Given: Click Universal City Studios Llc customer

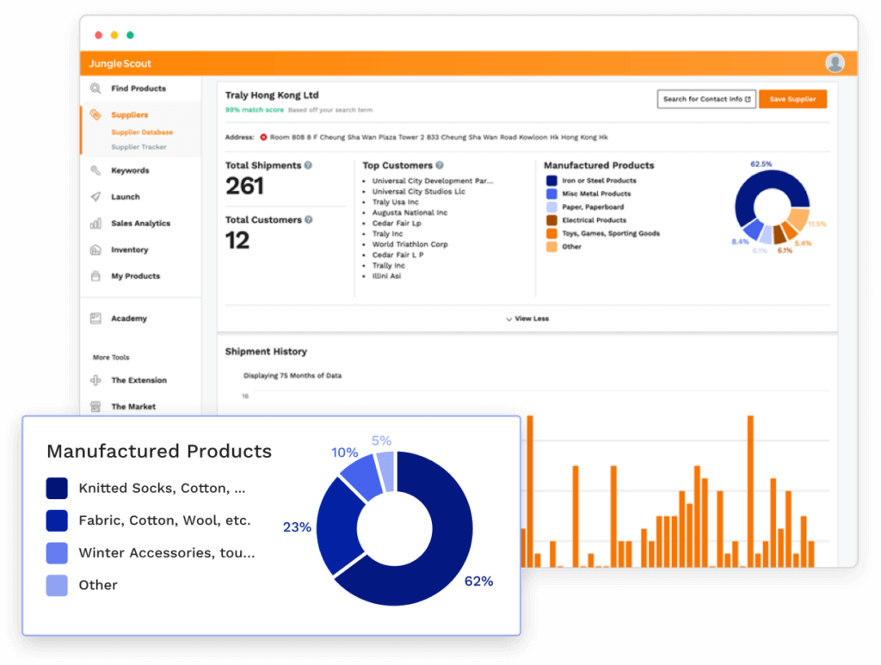Looking at the screenshot, I should tap(419, 192).
